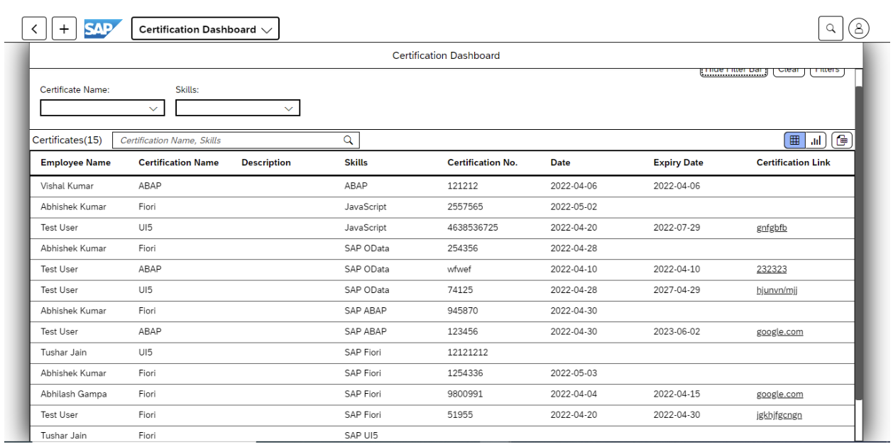This screenshot has height=447, width=893.
Task: Click the Expiry Date column header
Action: [677, 162]
